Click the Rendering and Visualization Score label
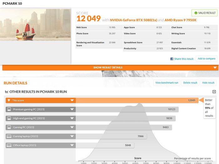 pos(90,44)
